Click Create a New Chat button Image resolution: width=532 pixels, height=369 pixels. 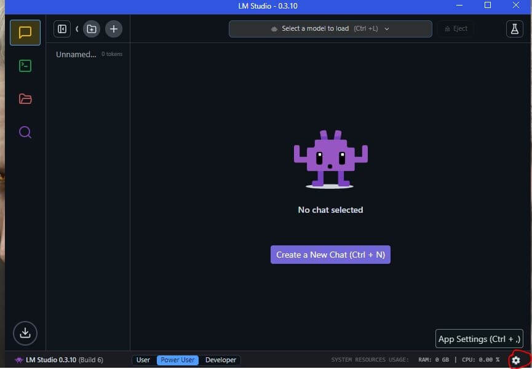coord(330,255)
